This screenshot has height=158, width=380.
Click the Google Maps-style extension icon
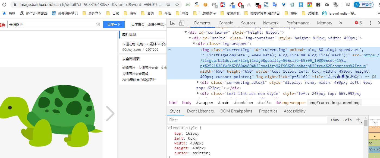[x=310, y=5]
